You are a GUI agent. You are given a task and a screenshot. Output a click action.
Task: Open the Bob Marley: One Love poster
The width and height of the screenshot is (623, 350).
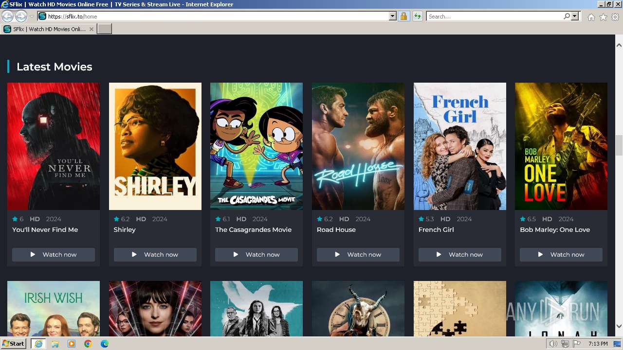561,146
